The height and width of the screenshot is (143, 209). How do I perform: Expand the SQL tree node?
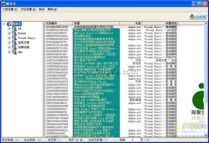[x=9, y=52]
